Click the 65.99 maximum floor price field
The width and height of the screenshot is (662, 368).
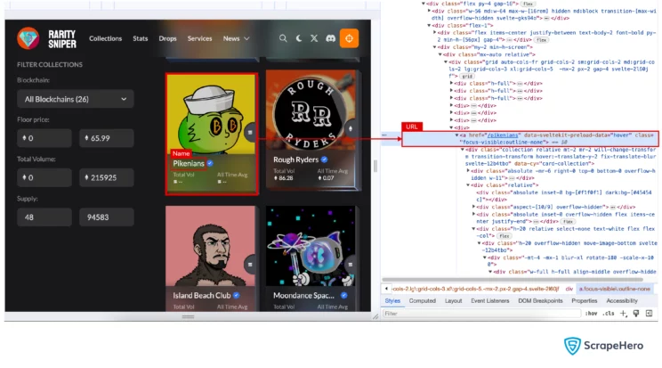tap(107, 138)
